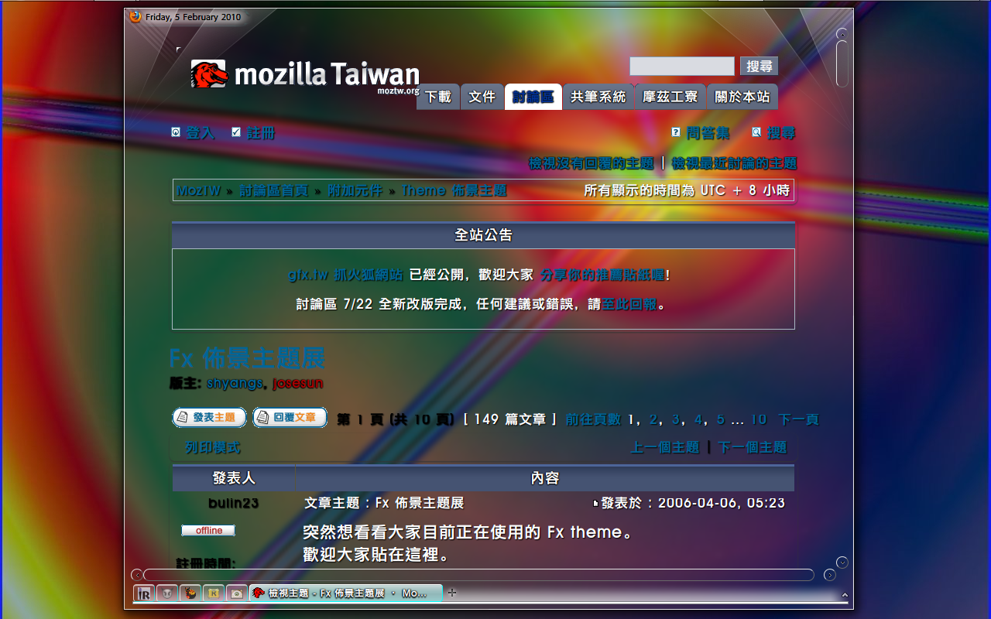Switch to the 文件 navigation tab

(482, 97)
